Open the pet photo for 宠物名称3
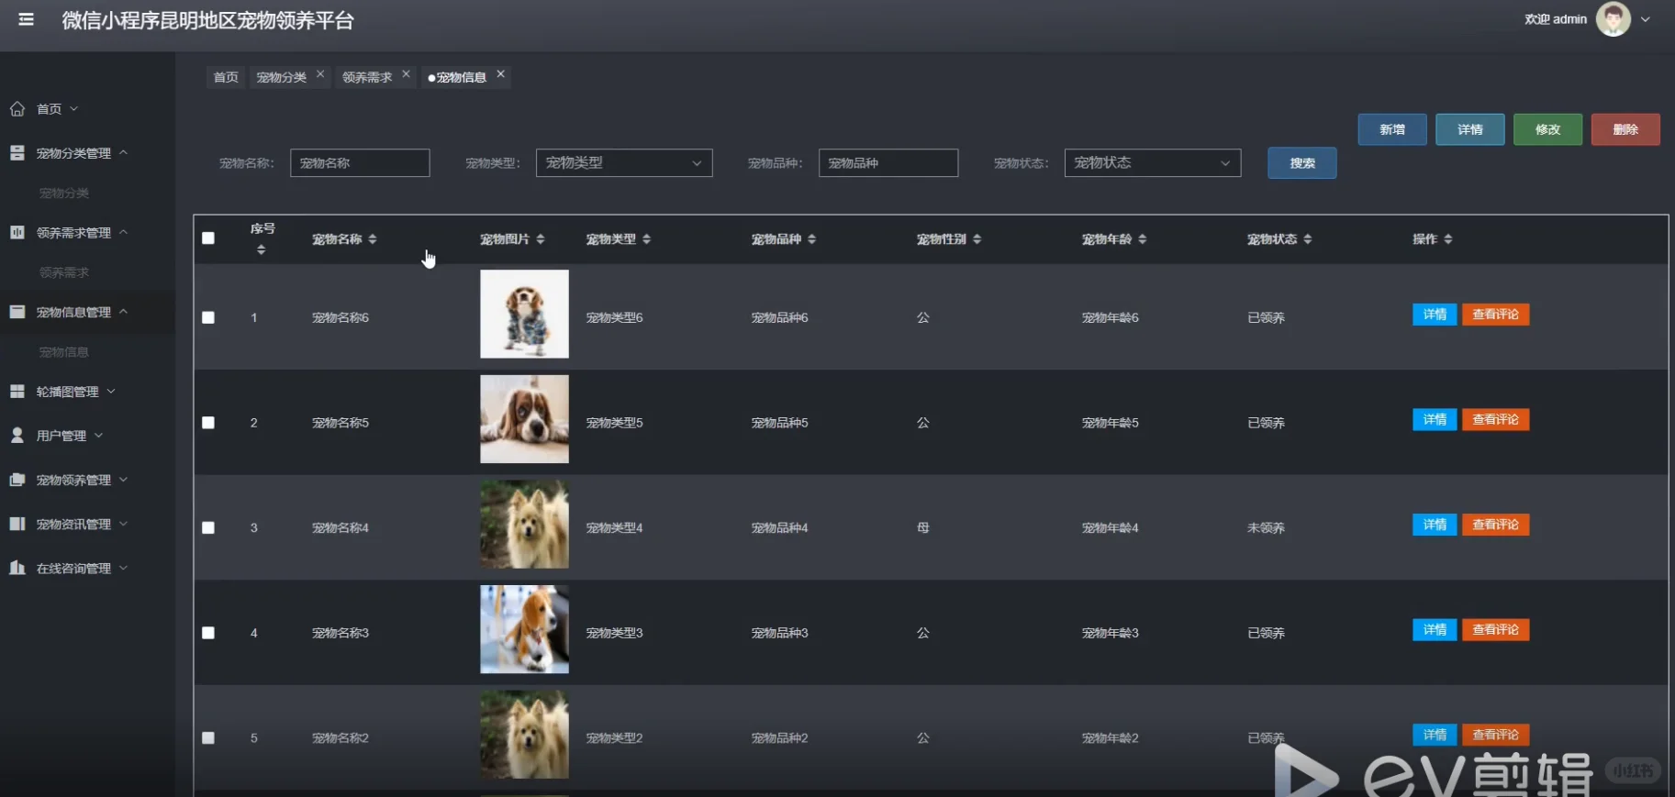This screenshot has height=797, width=1675. (x=524, y=629)
